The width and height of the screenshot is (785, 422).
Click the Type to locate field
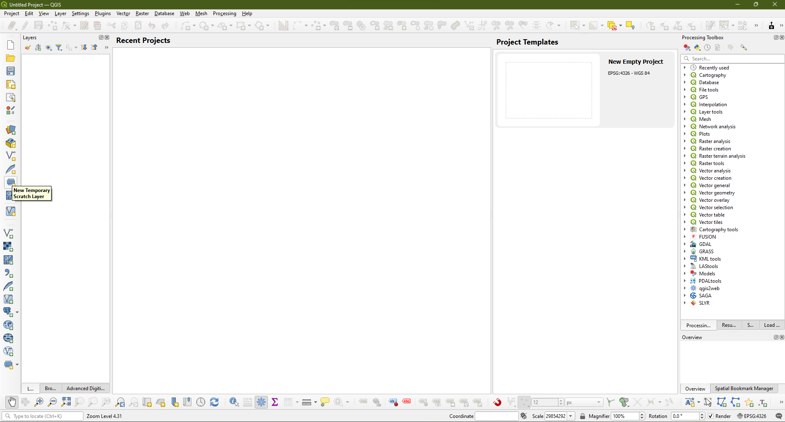[x=43, y=416]
